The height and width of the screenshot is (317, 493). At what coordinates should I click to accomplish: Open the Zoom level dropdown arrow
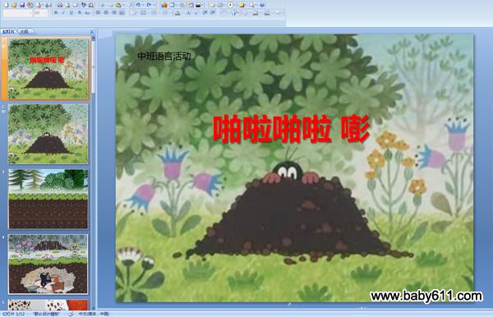(x=256, y=5)
